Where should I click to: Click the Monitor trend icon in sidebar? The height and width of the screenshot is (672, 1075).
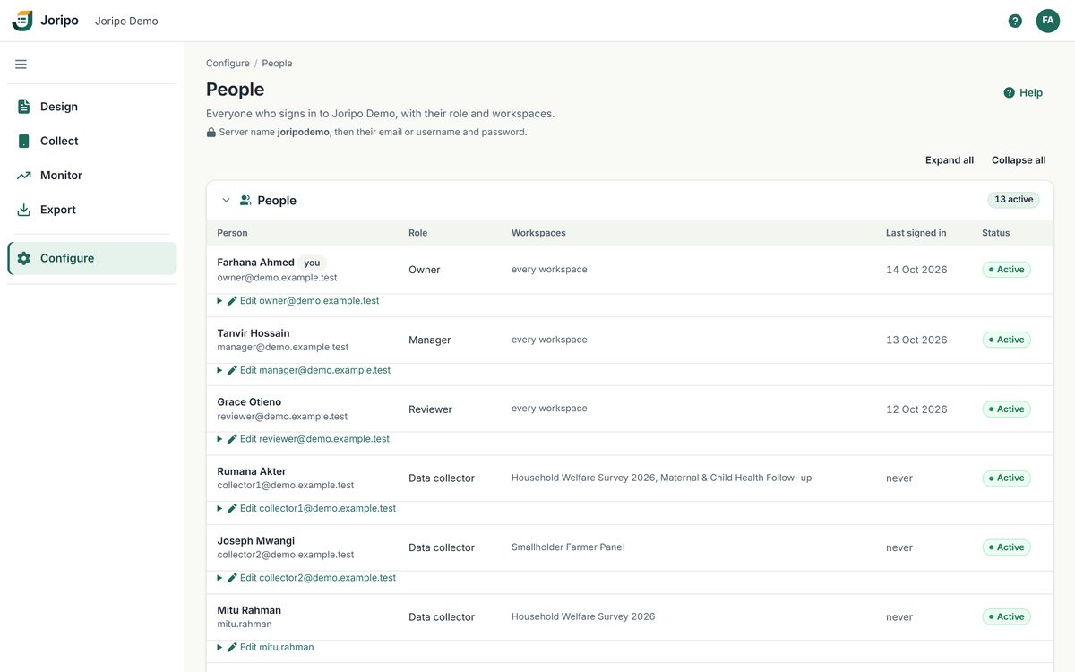(x=24, y=176)
